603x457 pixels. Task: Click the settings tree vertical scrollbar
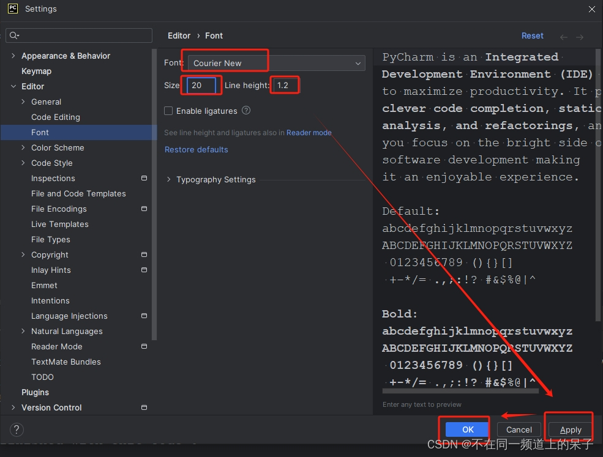tap(154, 194)
